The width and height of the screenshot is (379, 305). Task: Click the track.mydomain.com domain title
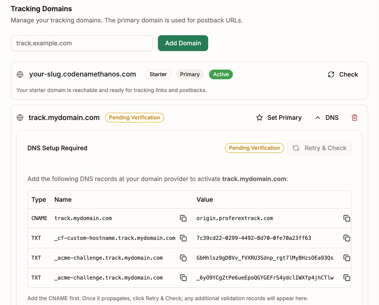click(x=64, y=118)
